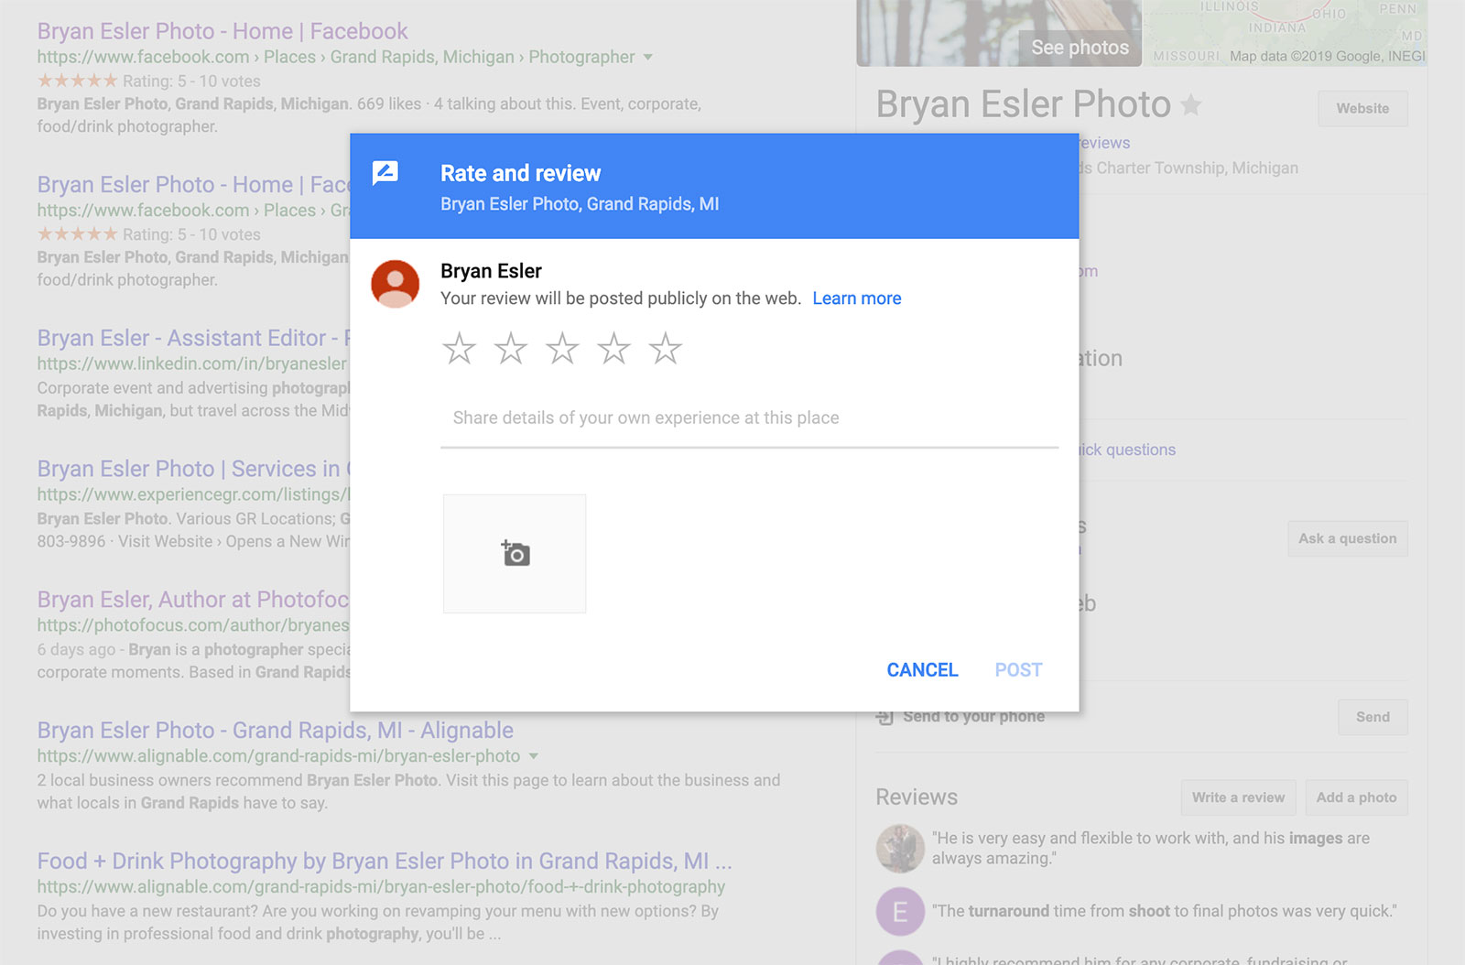This screenshot has width=1465, height=965.
Task: Post the review
Action: 1018,670
